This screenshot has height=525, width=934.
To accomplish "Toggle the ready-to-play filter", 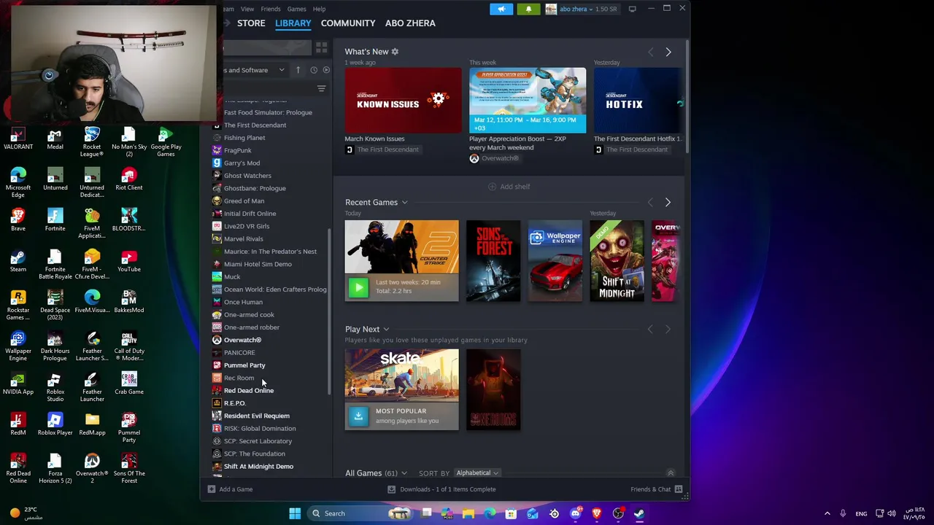I will [326, 70].
